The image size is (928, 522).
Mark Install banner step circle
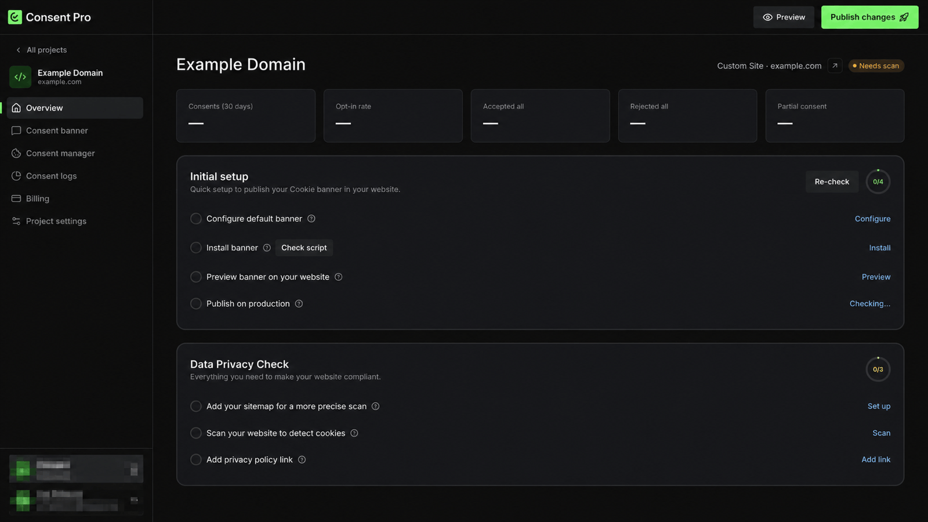tap(196, 248)
